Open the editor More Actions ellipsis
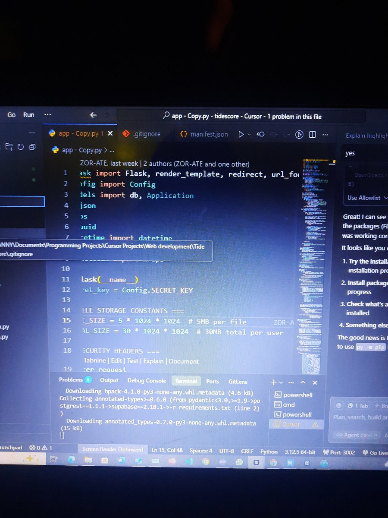Image resolution: width=388 pixels, height=518 pixels. pyautogui.click(x=325, y=135)
